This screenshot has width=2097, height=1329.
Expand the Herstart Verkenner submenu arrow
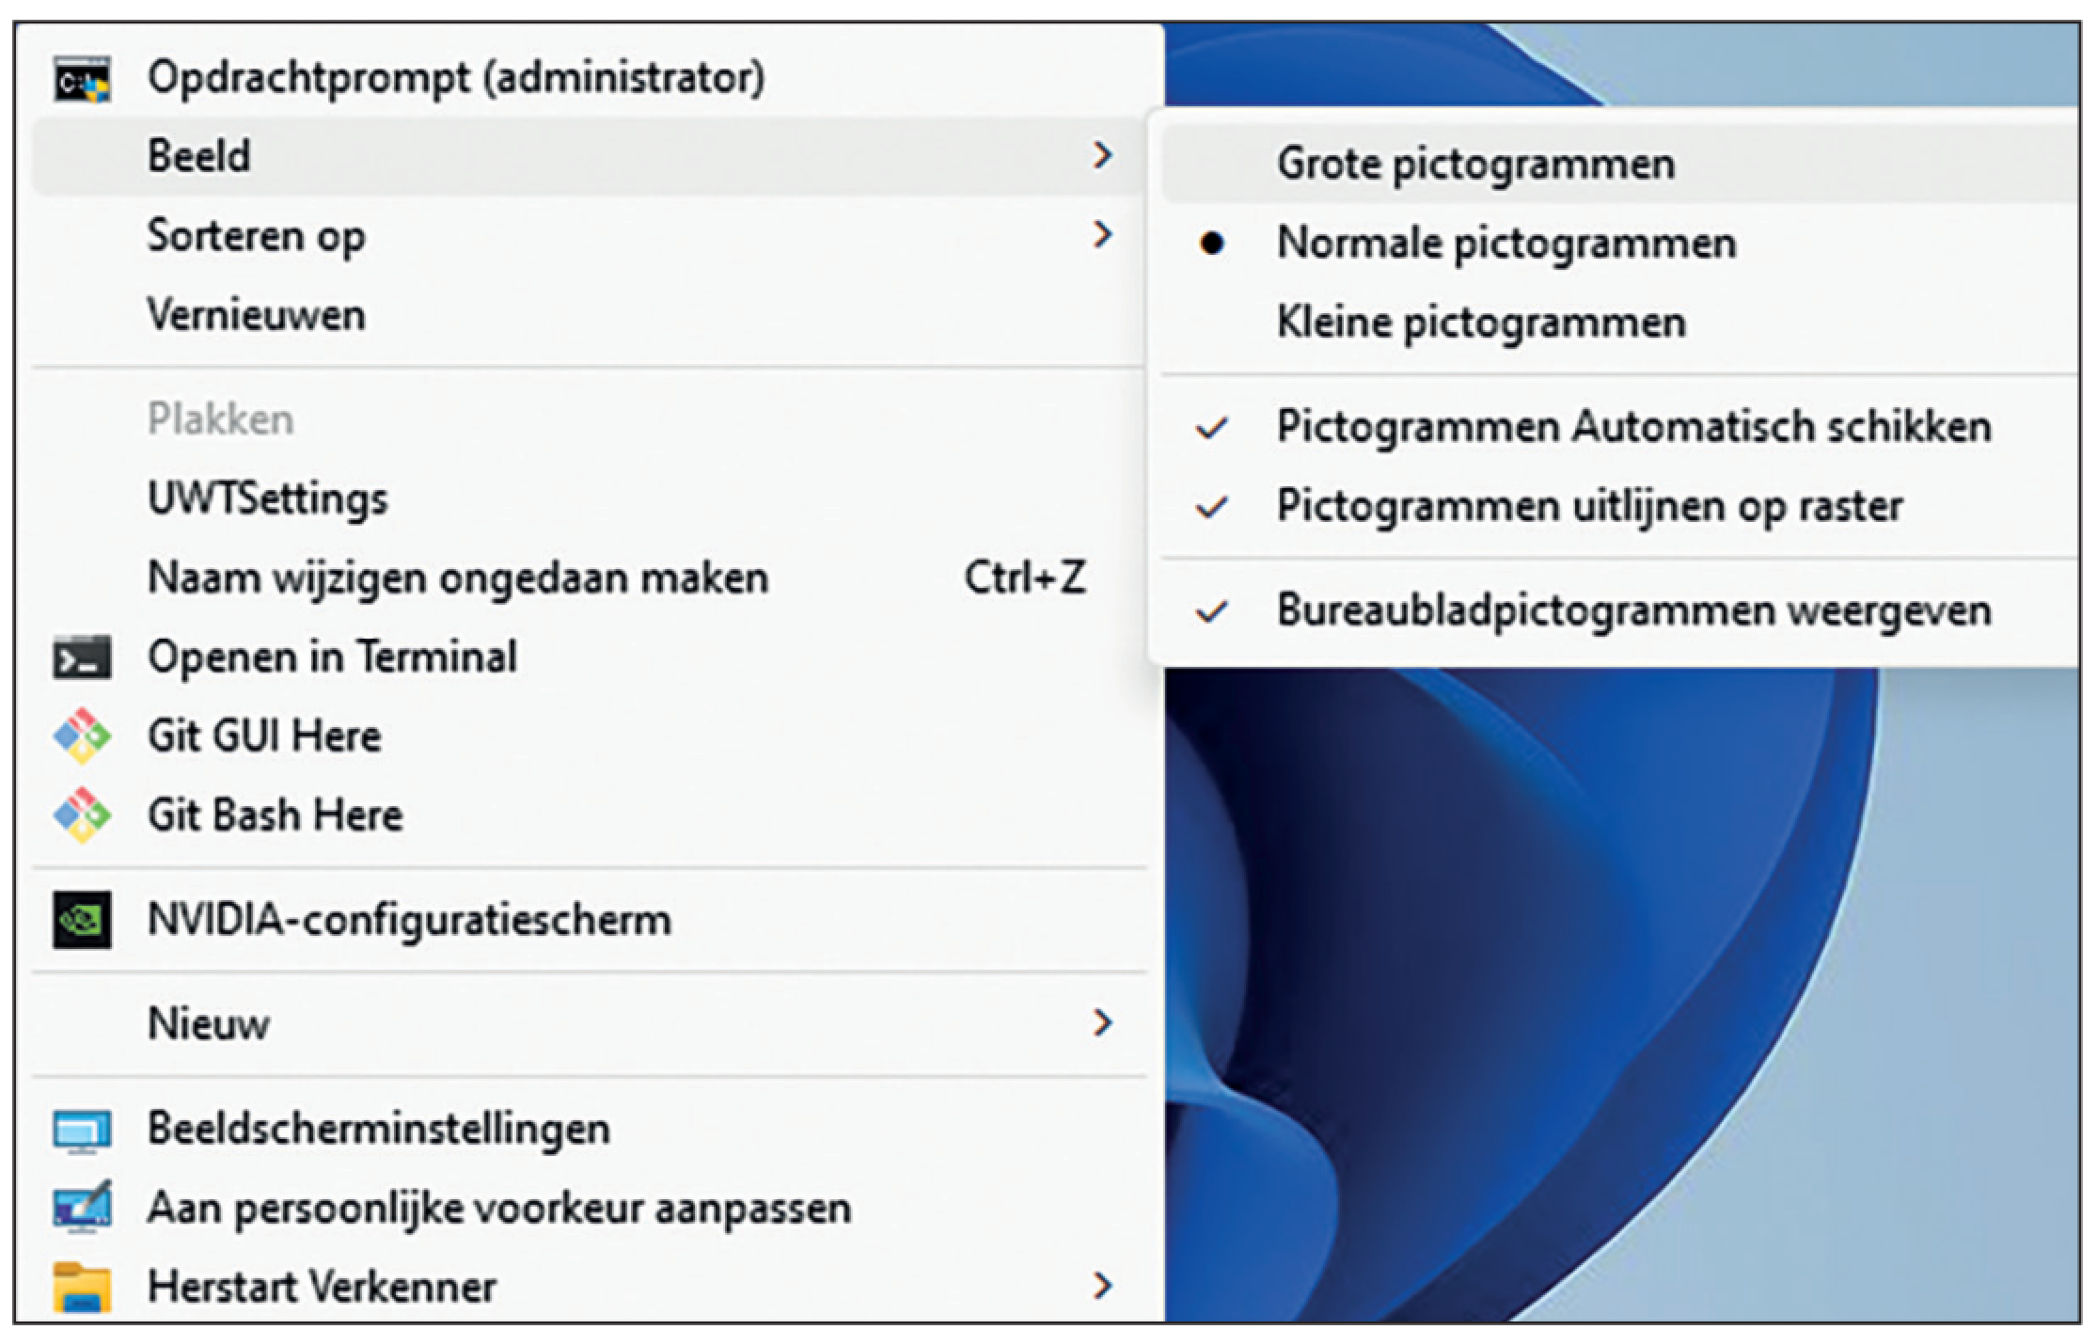(1102, 1286)
